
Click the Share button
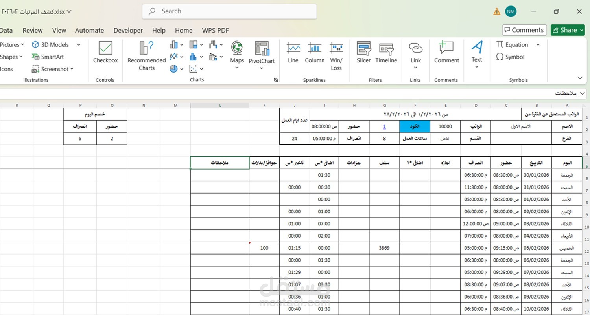(x=568, y=30)
